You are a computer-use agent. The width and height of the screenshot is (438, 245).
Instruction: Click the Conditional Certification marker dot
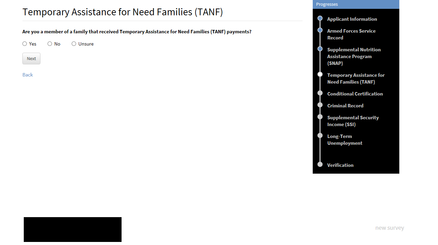click(x=320, y=93)
